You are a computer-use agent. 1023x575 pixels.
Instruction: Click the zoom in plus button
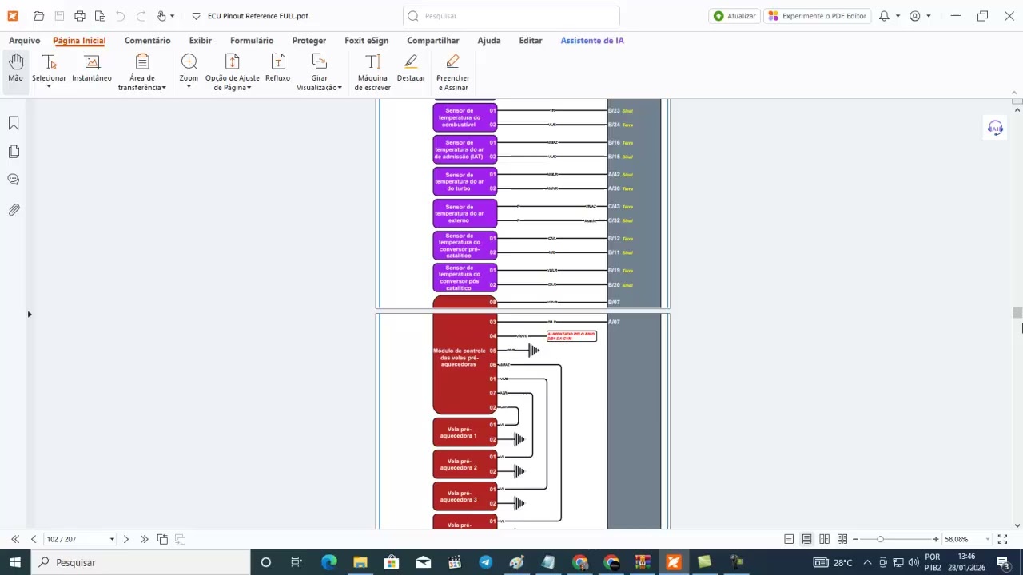936,540
